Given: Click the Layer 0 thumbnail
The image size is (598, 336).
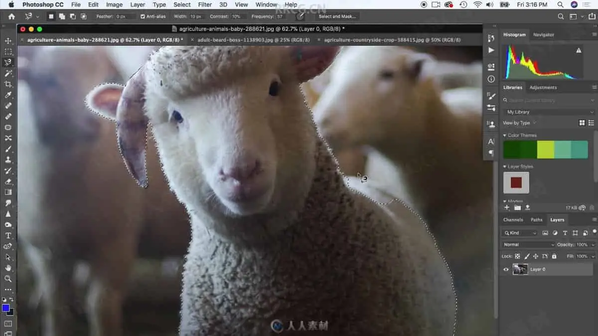Looking at the screenshot, I should (x=520, y=269).
